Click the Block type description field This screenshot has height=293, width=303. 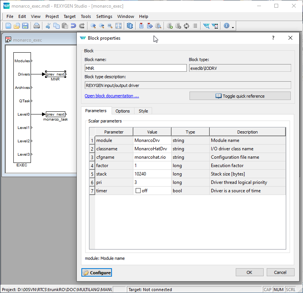coord(188,85)
